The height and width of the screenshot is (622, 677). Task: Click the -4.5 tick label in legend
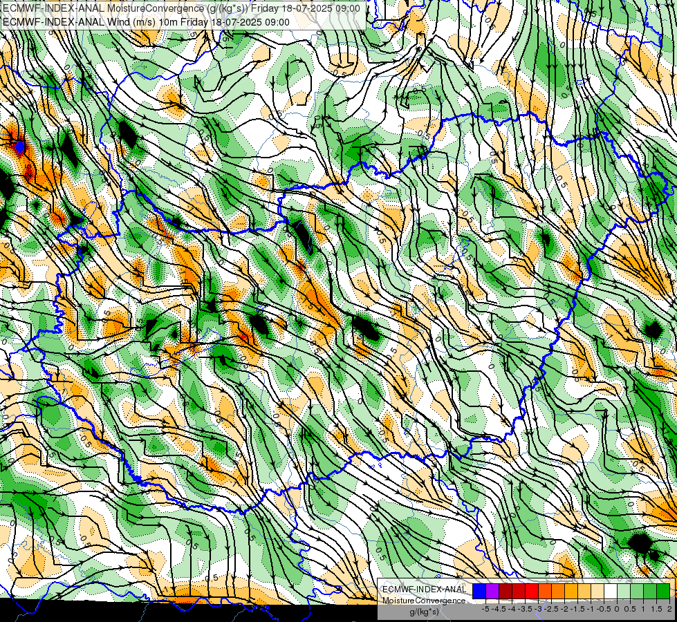tap(499, 609)
